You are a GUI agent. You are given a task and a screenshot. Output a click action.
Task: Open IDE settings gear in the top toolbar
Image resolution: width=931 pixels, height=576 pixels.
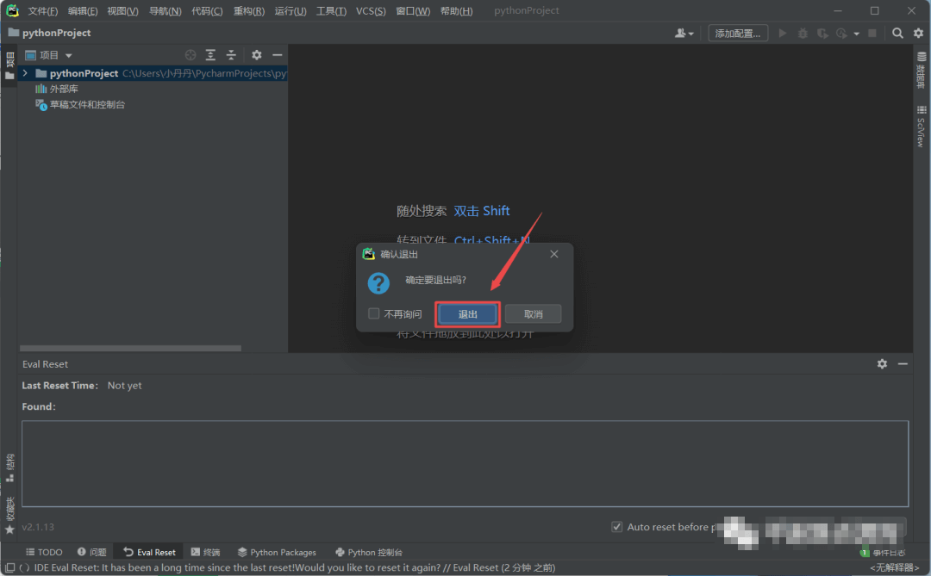click(x=918, y=34)
